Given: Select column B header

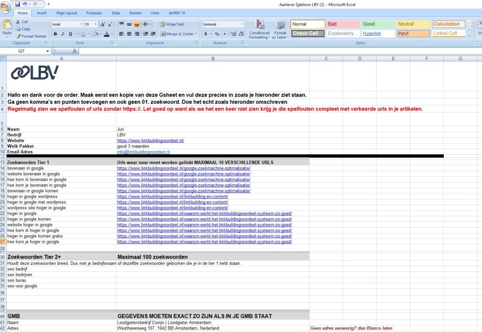Looking at the screenshot, I should [x=213, y=58].
